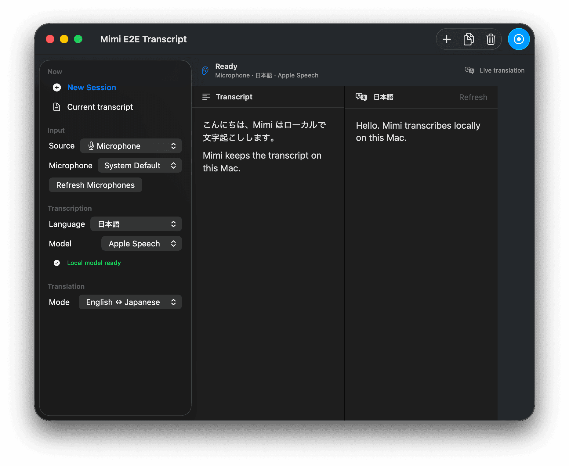Click the Refresh Microphones button
This screenshot has width=569, height=466.
[x=96, y=185]
